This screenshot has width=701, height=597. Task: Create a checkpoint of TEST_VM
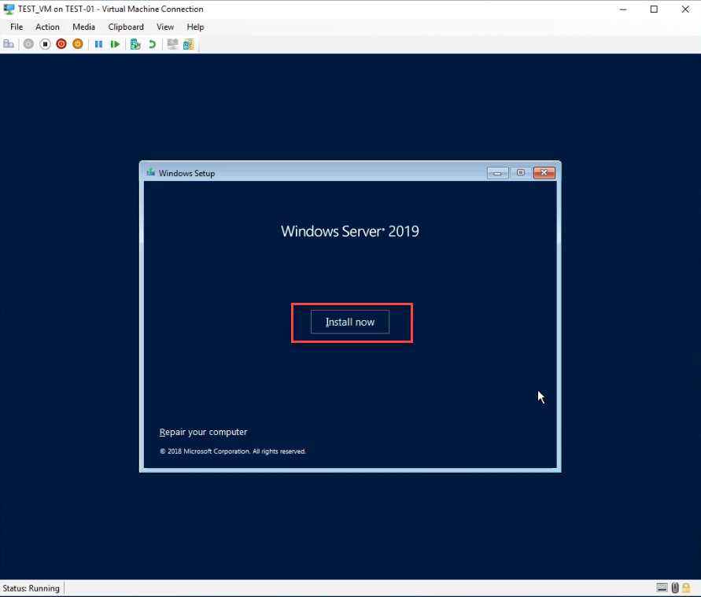pos(135,43)
